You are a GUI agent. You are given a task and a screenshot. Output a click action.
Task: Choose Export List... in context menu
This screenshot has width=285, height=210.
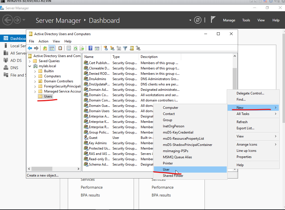pyautogui.click(x=253, y=128)
